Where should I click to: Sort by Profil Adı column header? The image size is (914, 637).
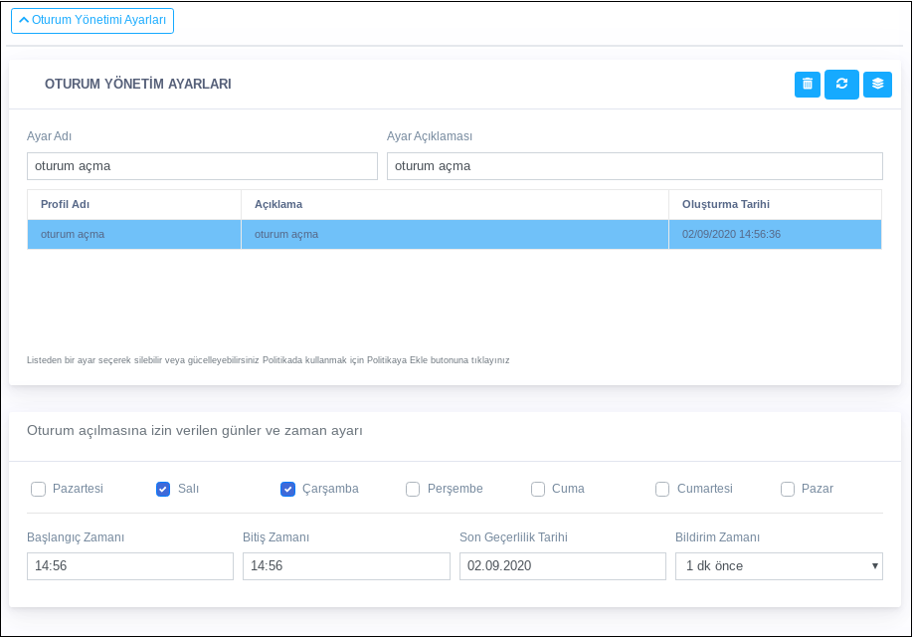66,204
